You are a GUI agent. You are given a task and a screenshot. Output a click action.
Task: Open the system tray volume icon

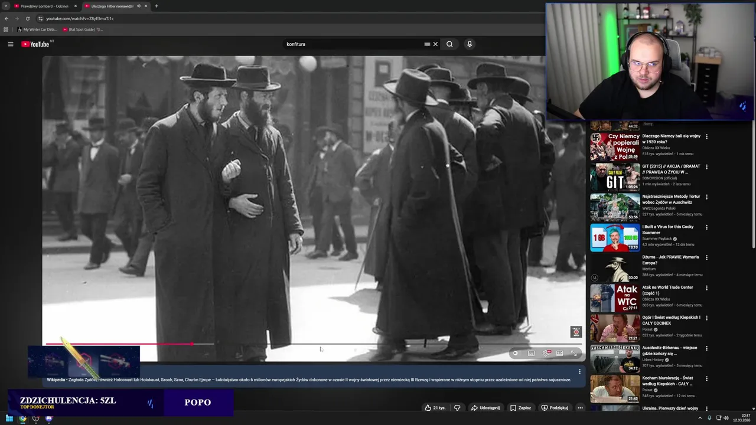[x=726, y=418]
